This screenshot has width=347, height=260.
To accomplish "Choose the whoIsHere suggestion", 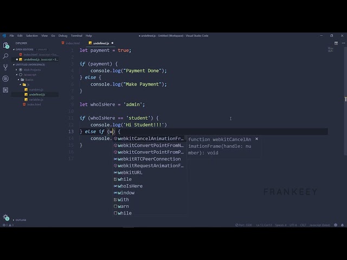I will [149, 186].
